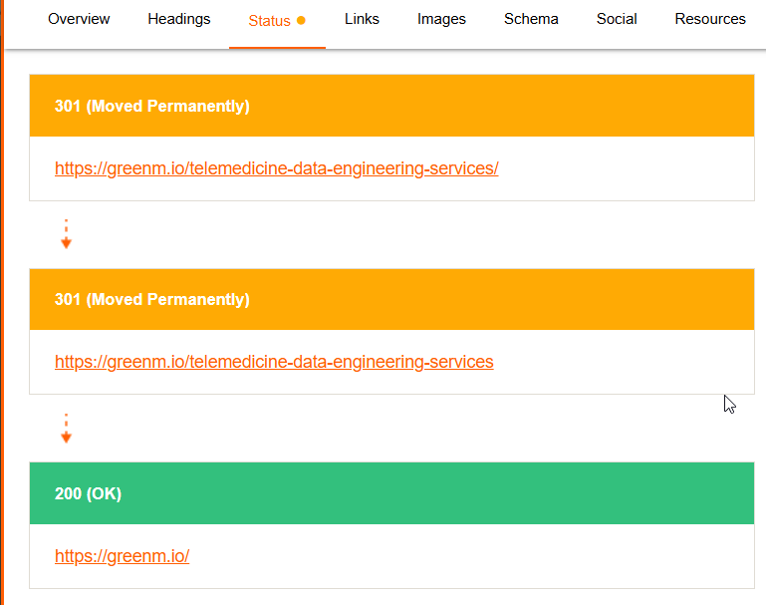This screenshot has height=605, width=766.
Task: Open the telemedicine URL without trailing slash
Action: (274, 362)
